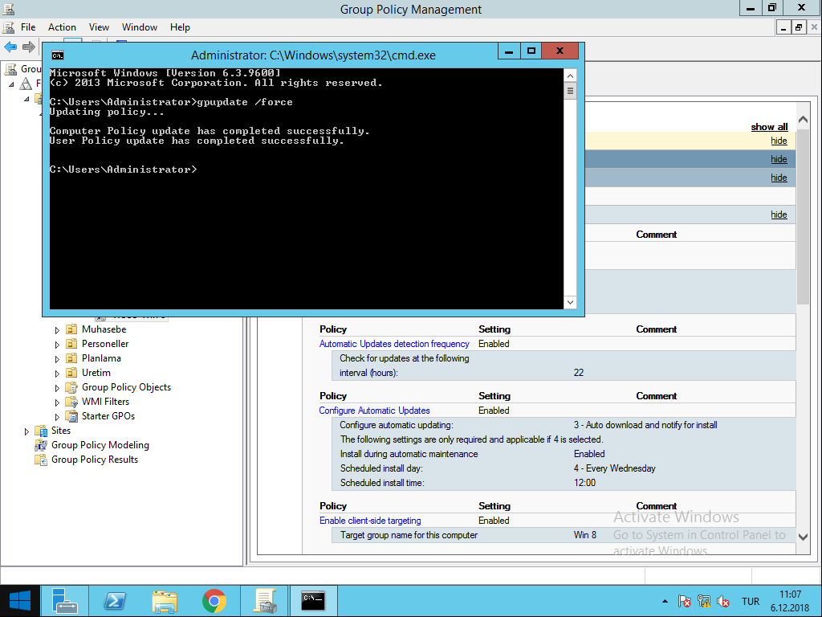The height and width of the screenshot is (617, 822).
Task: Open the Action menu
Action: 62,27
